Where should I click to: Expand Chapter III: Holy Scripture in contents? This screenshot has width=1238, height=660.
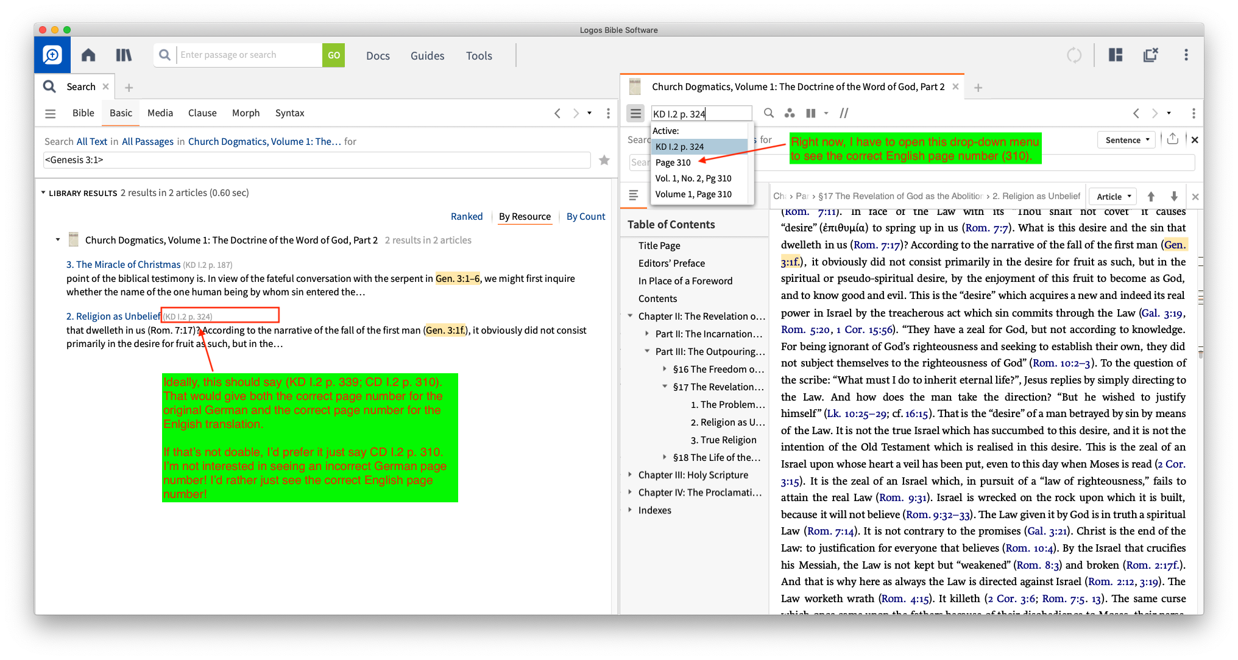coord(630,475)
